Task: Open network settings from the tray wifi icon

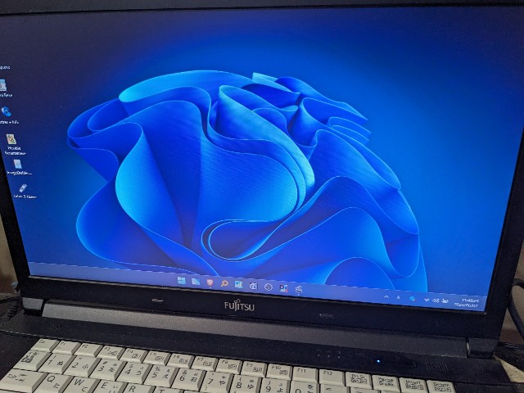Action: (427, 300)
